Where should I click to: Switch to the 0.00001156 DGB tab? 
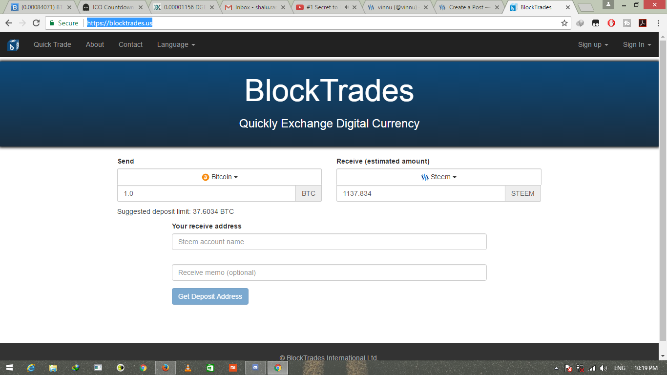[183, 7]
